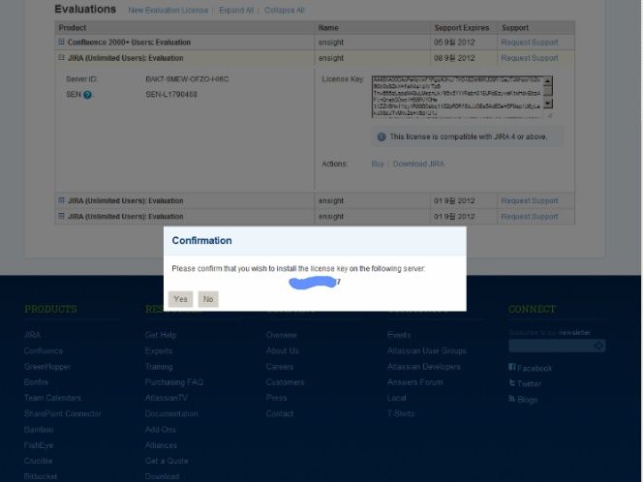Open the Training link
The width and height of the screenshot is (643, 482).
pos(159,367)
